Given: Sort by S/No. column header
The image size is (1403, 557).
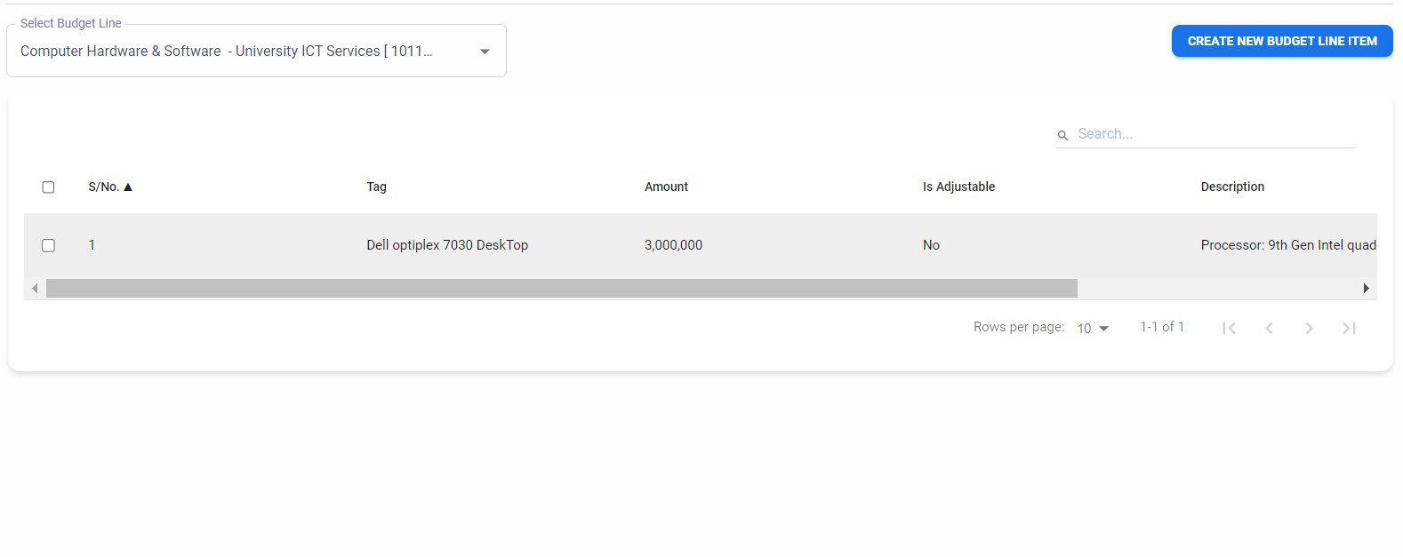Looking at the screenshot, I should coord(103,187).
